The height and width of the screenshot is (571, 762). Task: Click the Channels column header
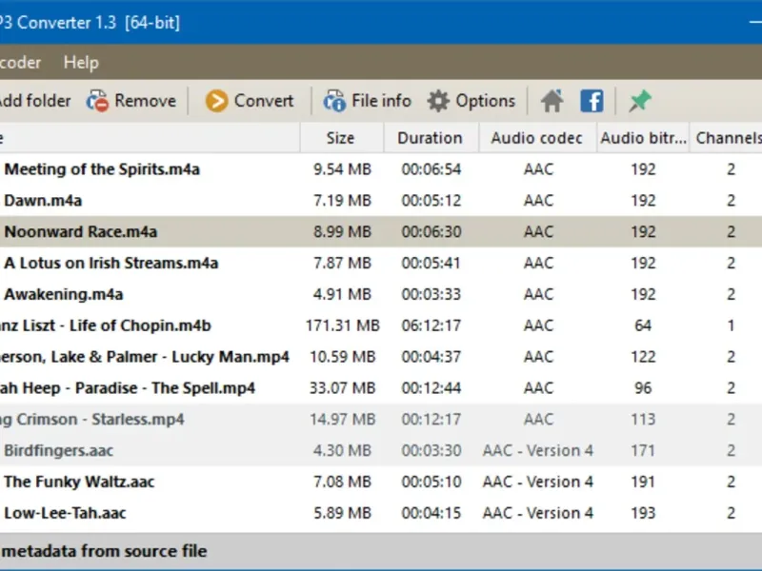tap(728, 138)
